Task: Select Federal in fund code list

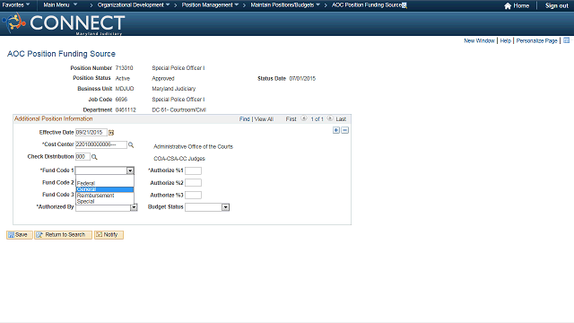Action: (105, 183)
